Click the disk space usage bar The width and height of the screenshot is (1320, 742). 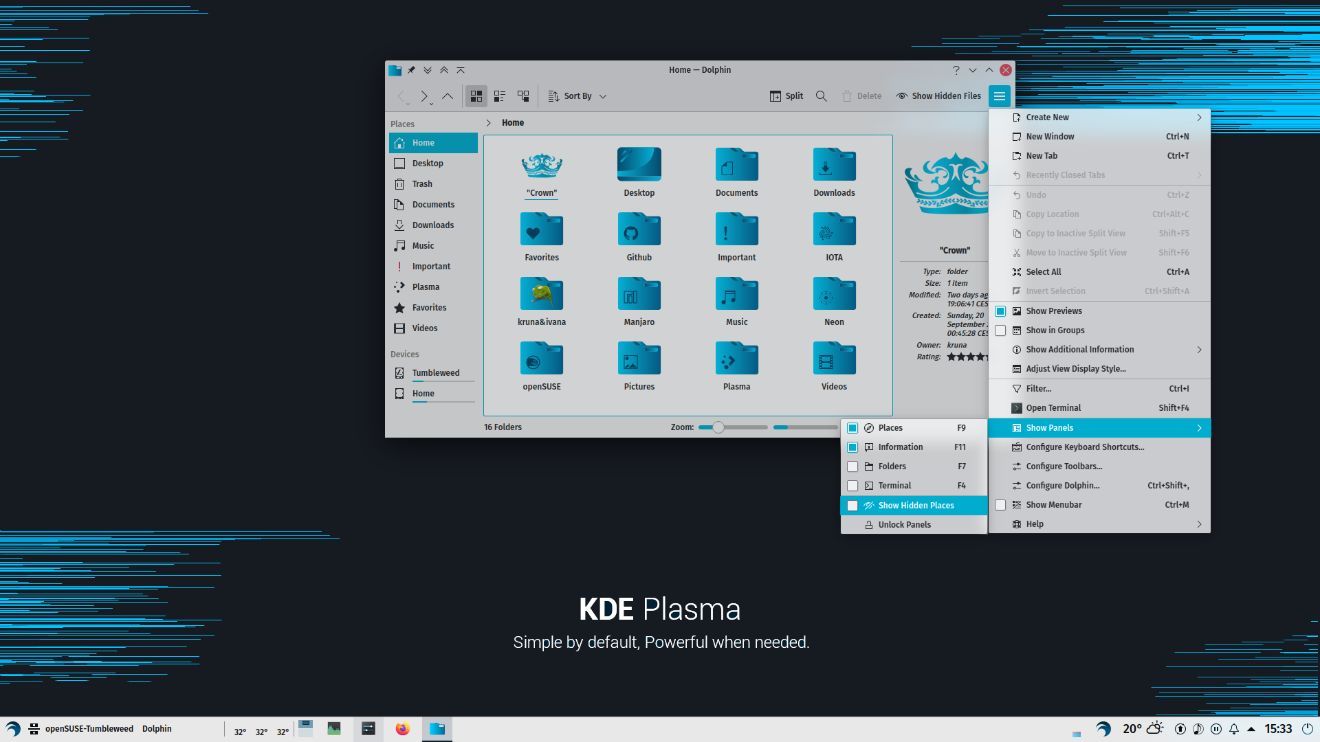coord(805,427)
